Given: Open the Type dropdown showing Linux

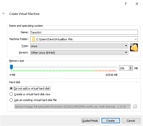Looking at the screenshot, I should click(79, 46).
